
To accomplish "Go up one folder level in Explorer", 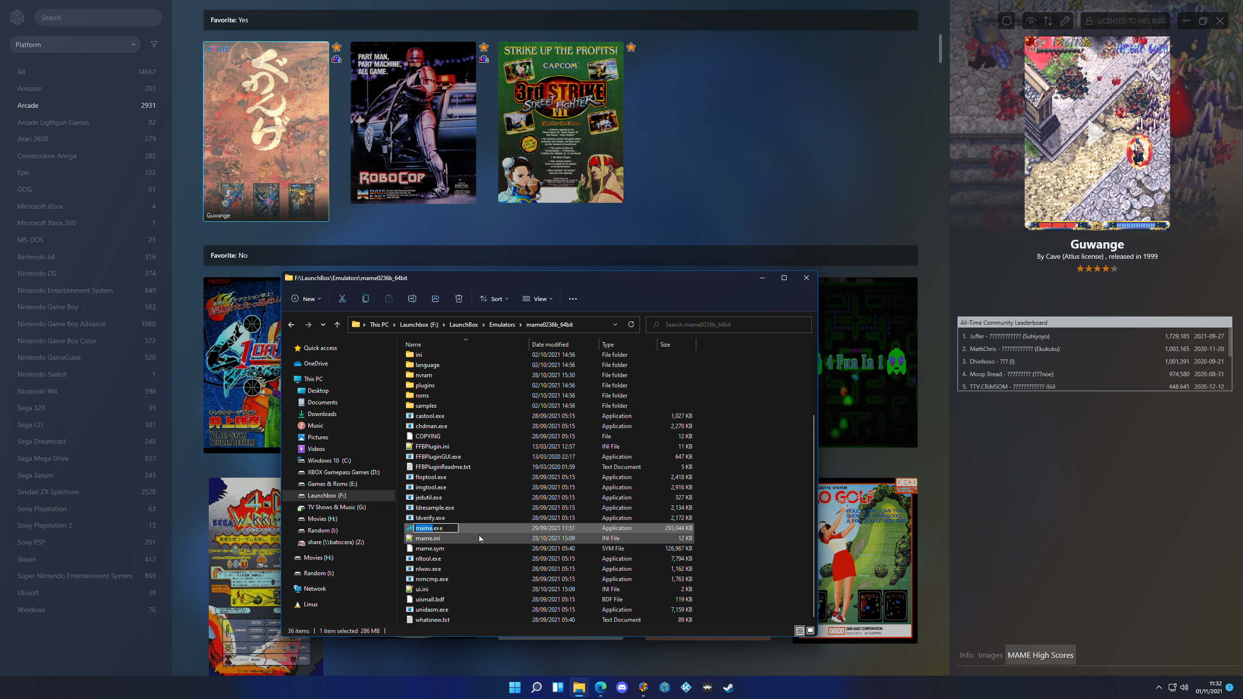I will (337, 324).
